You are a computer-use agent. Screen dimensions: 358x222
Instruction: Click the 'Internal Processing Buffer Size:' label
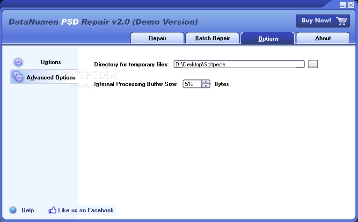coord(136,84)
